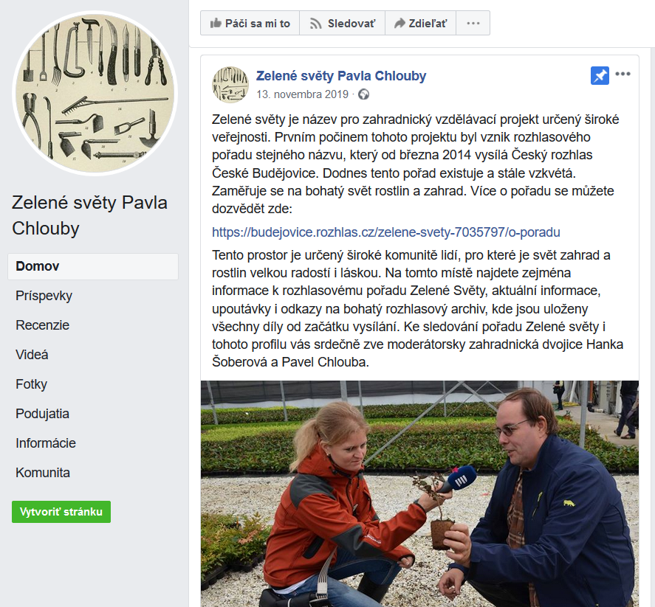Click the green Vytvoriť stránku button
Image resolution: width=655 pixels, height=607 pixels.
coord(61,512)
